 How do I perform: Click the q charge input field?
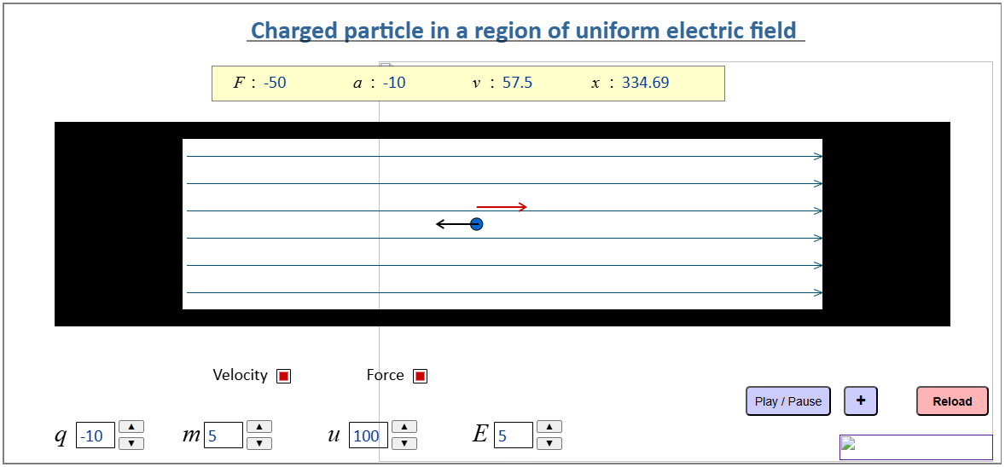(95, 435)
